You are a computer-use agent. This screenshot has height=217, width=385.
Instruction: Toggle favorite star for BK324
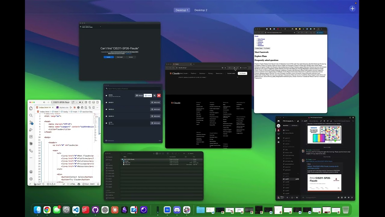(106, 96)
